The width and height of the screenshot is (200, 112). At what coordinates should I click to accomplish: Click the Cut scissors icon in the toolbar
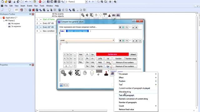pyautogui.click(x=14, y=2)
